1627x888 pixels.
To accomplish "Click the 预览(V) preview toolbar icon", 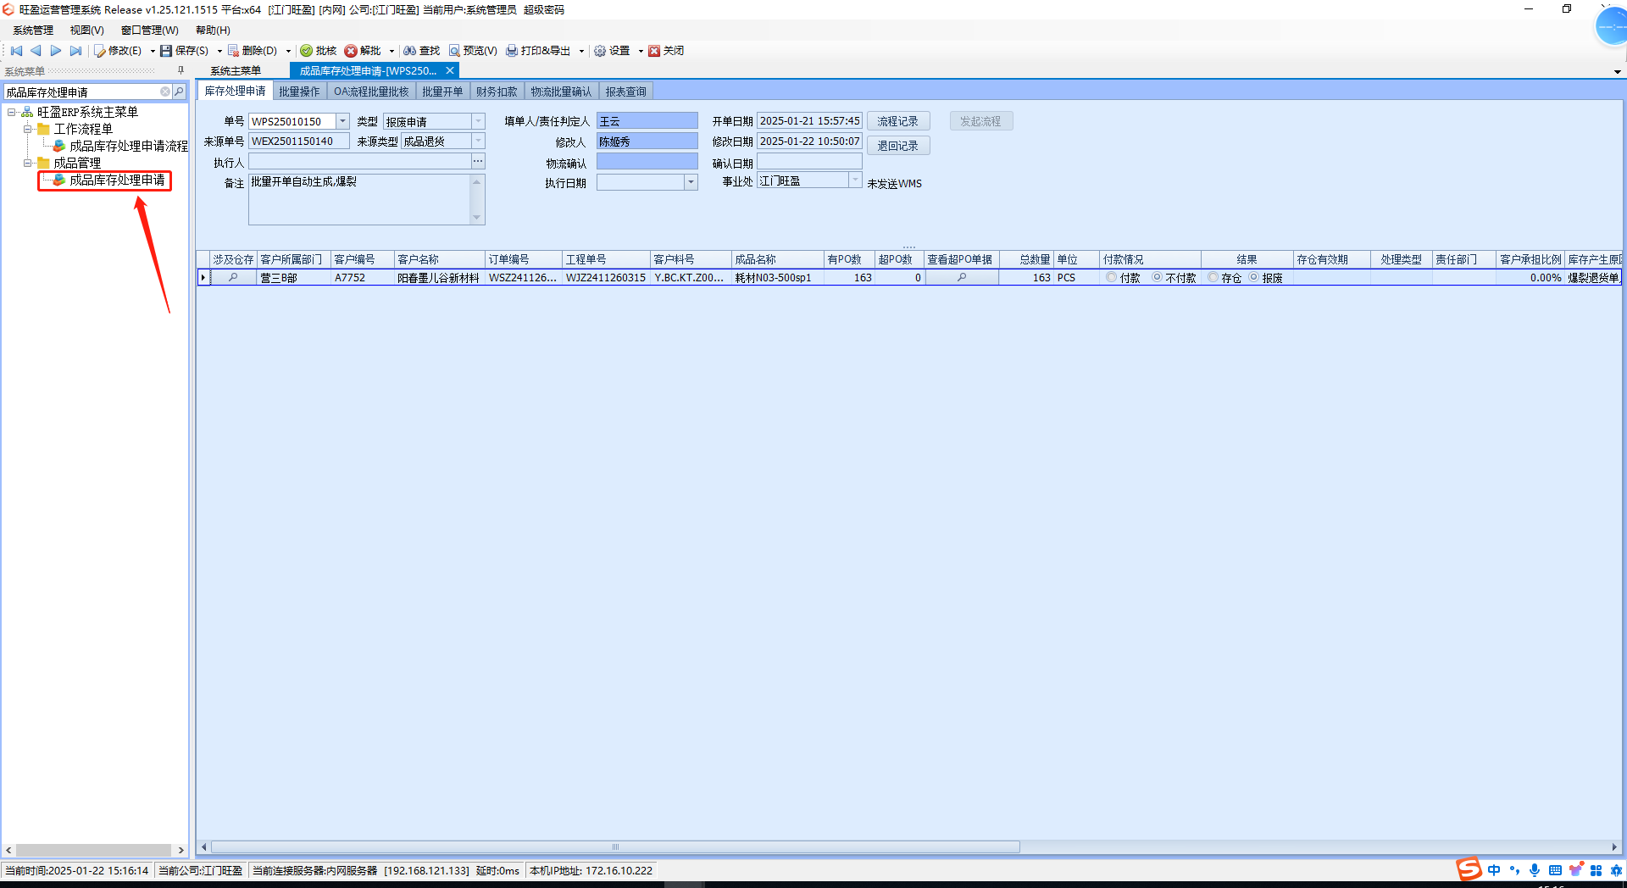I will click(454, 51).
